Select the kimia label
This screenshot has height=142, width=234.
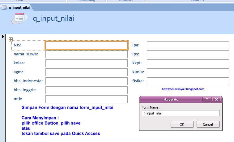point(138,72)
